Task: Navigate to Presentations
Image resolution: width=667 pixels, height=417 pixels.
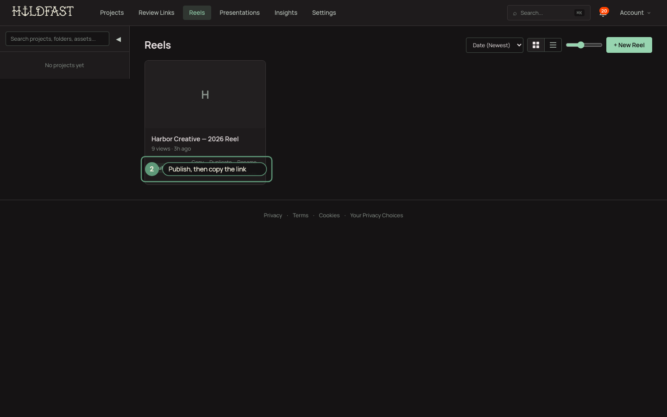Action: pos(239,13)
